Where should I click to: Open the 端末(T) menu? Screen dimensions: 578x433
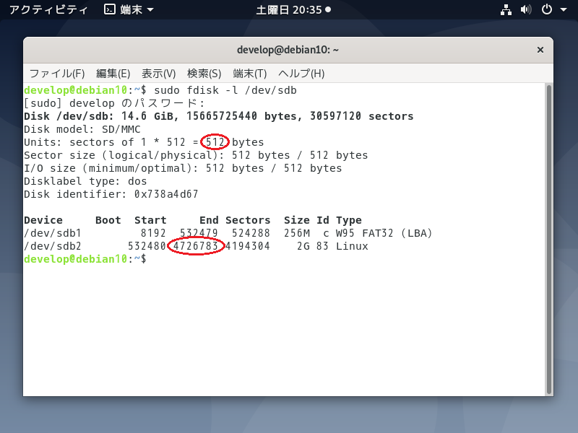pos(249,74)
